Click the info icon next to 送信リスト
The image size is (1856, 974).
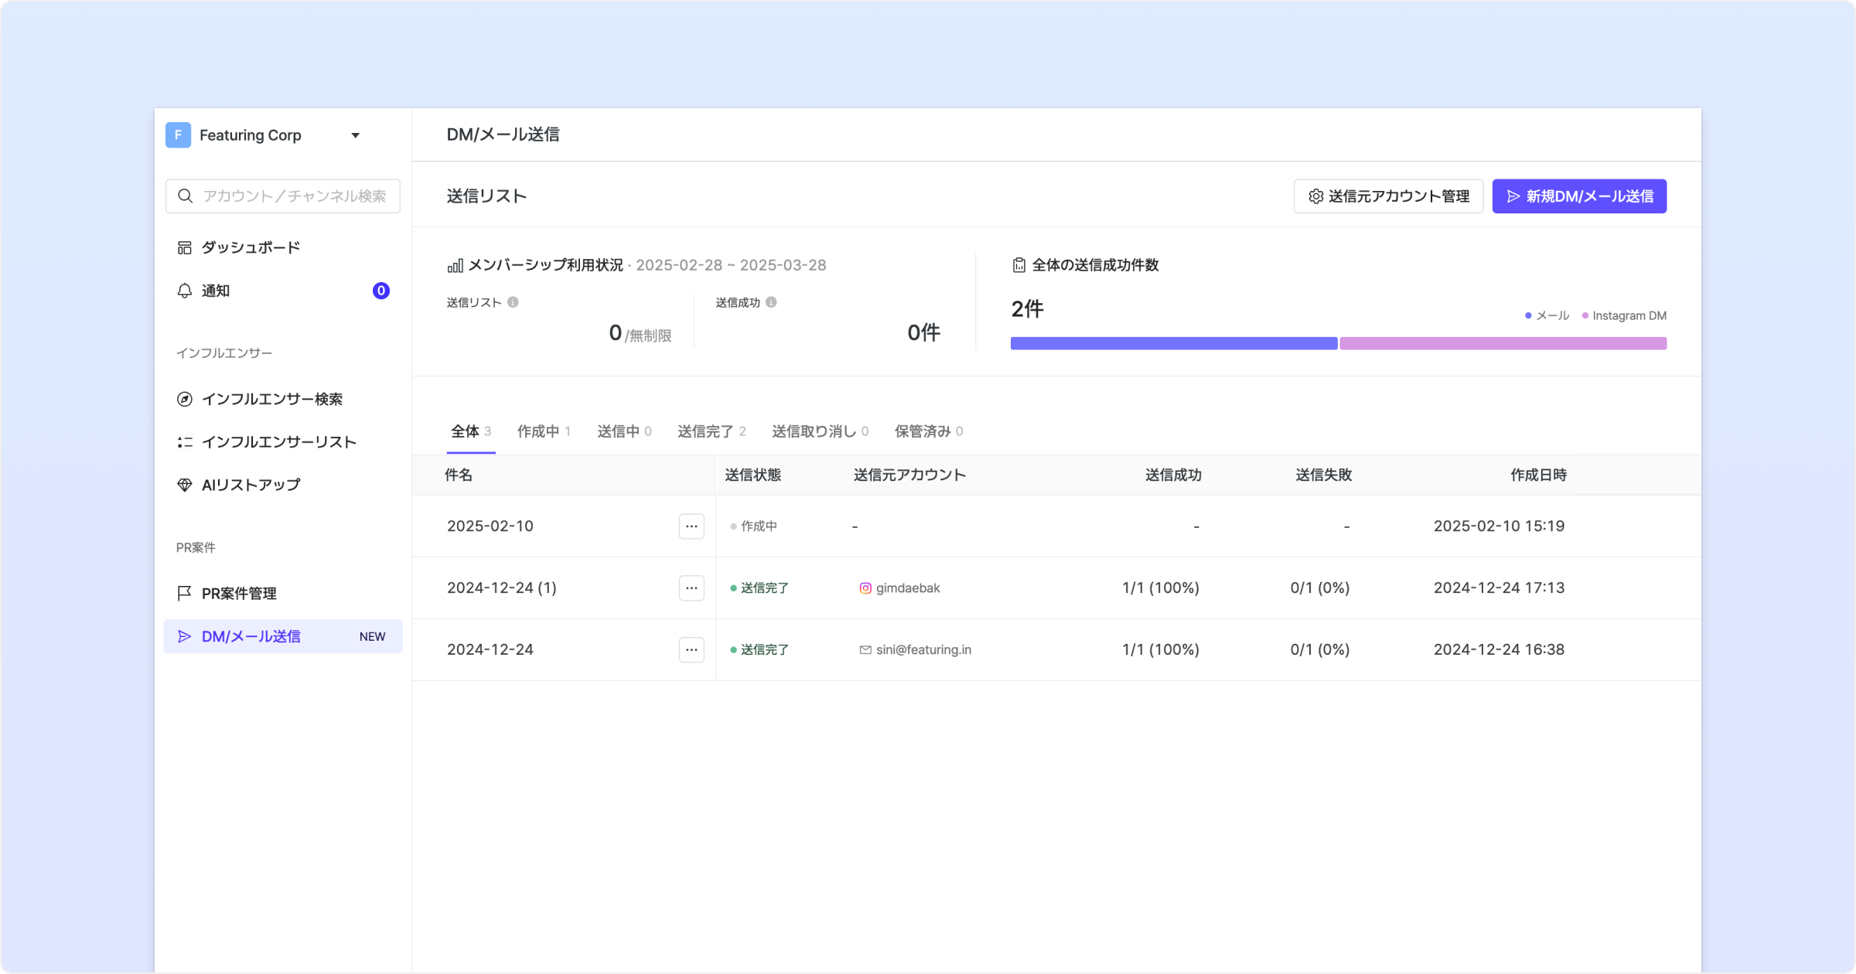pyautogui.click(x=513, y=302)
